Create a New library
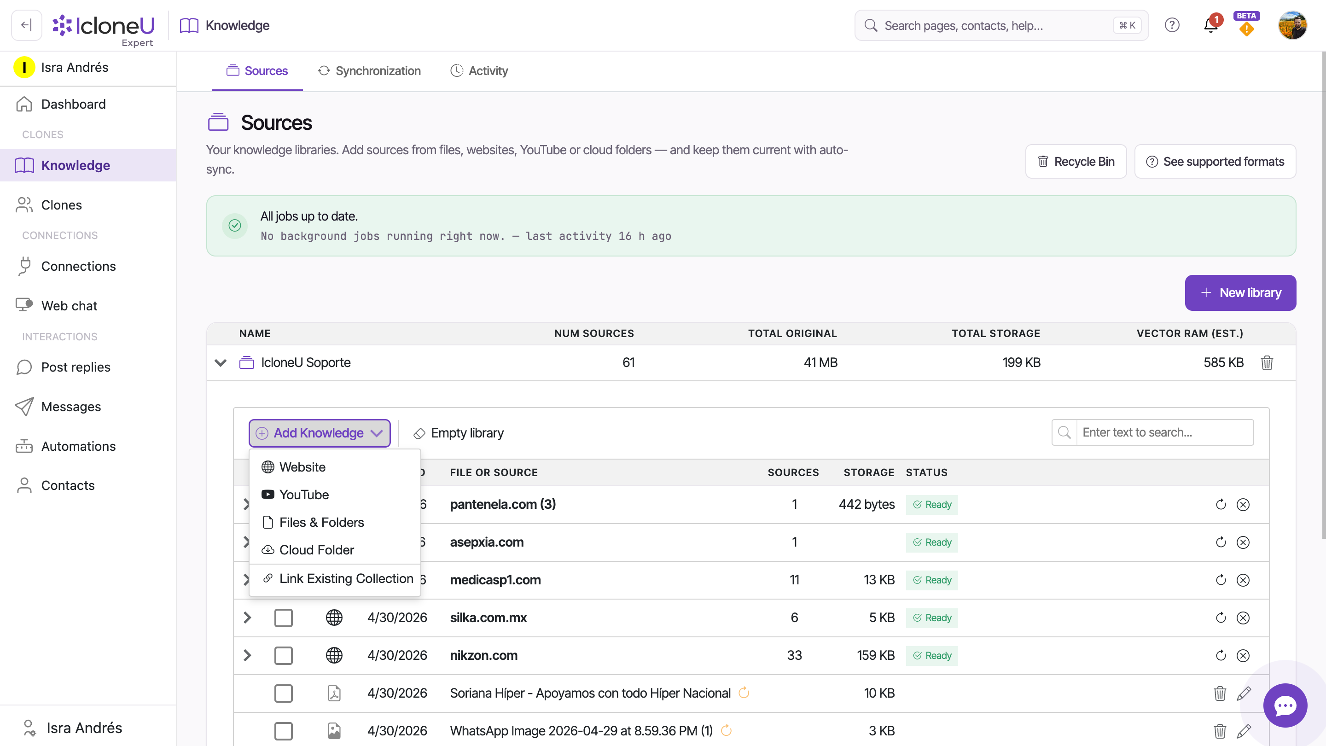 pyautogui.click(x=1240, y=293)
